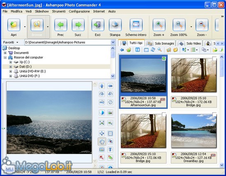This screenshot has height=176, width=226.
Task: Click folder tree scrollbar up arrow
Action: 113,48
